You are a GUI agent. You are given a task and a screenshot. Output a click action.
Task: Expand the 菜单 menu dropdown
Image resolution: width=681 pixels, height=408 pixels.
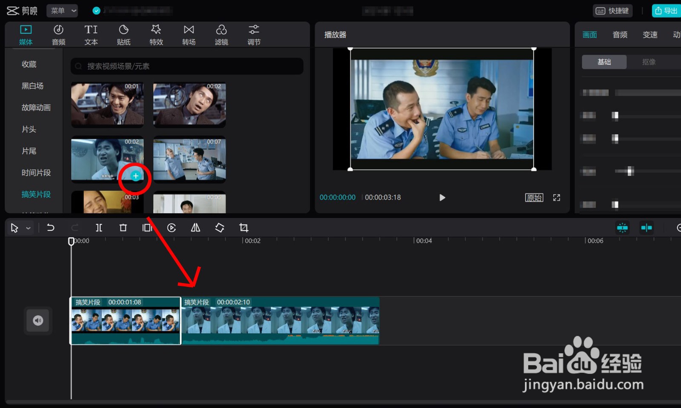[62, 11]
